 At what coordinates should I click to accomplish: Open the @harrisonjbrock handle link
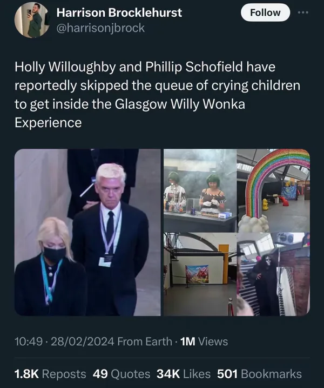[x=100, y=28]
